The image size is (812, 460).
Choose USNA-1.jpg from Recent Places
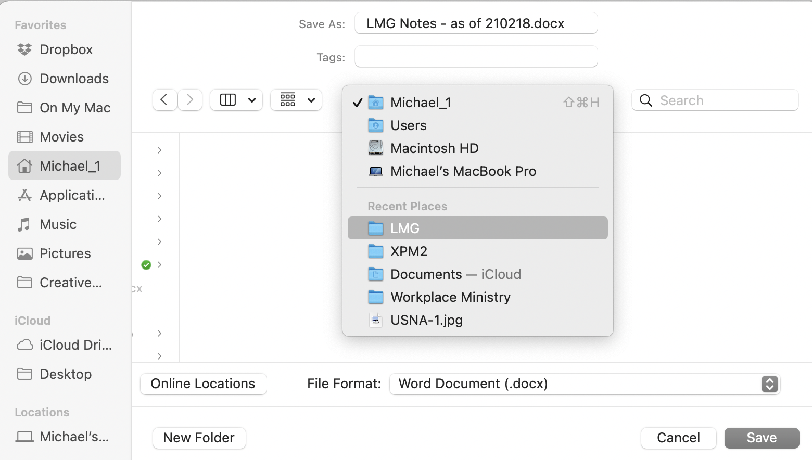click(478, 320)
